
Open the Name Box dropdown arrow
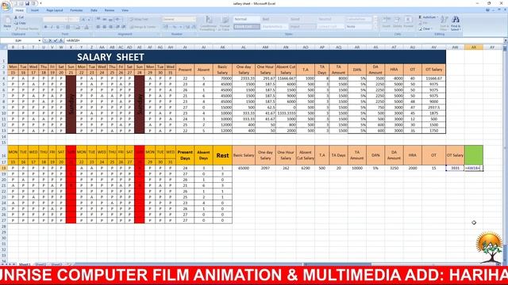[x=40, y=40]
